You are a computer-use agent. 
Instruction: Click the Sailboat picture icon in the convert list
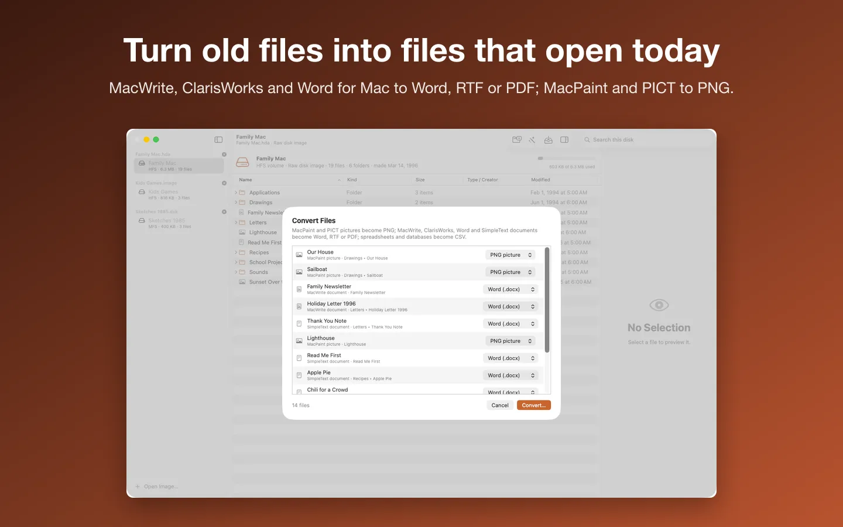299,272
